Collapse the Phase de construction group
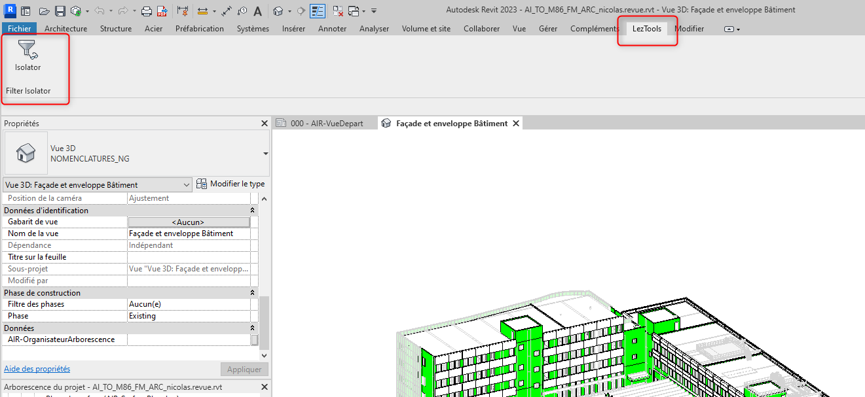 tap(253, 293)
